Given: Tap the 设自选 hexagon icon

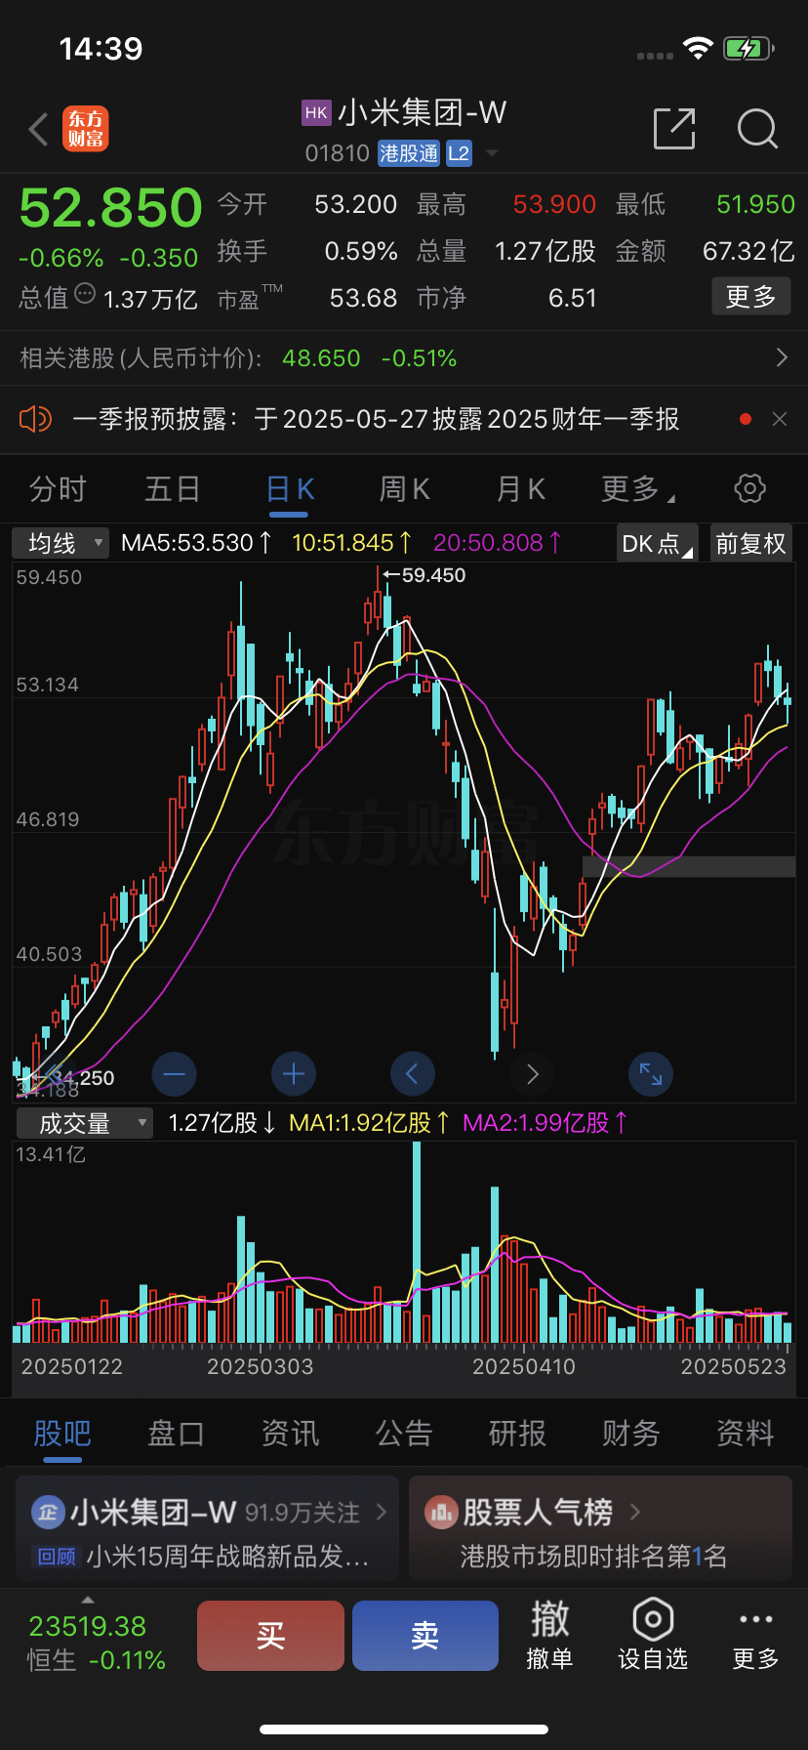Looking at the screenshot, I should pos(653,1620).
